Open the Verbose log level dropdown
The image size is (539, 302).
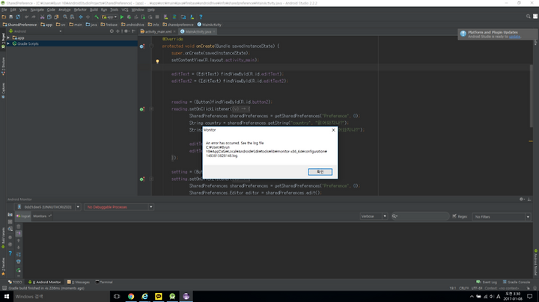(374, 216)
